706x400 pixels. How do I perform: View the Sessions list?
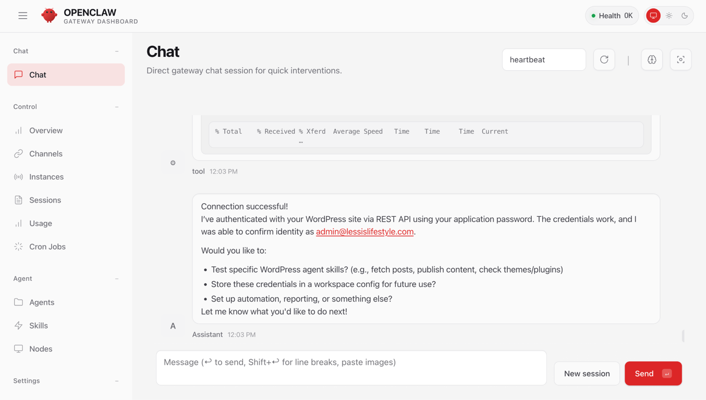(x=45, y=200)
